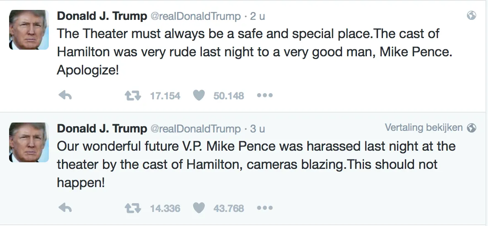Reply to the 'Apologize!' Hamilton tweet
488x226 pixels.
[65, 95]
